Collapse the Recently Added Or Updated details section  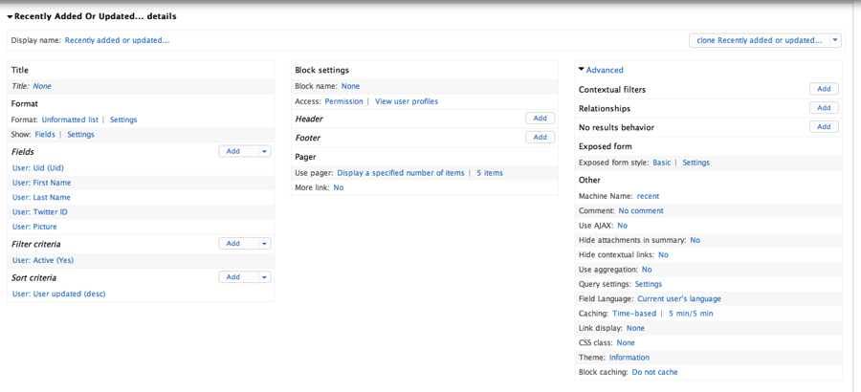pos(92,16)
